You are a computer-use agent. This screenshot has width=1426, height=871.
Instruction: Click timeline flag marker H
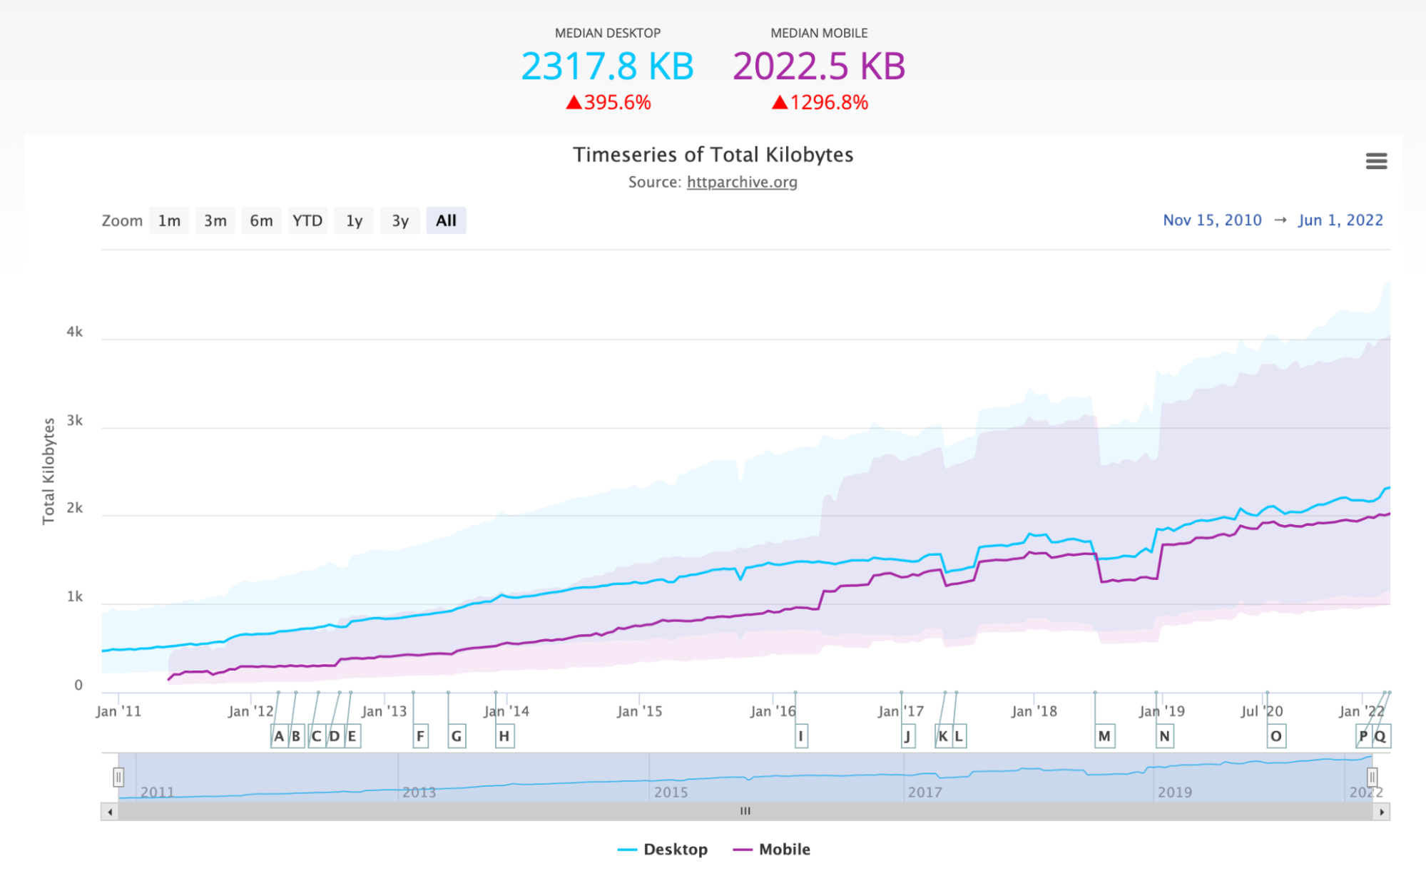click(504, 736)
